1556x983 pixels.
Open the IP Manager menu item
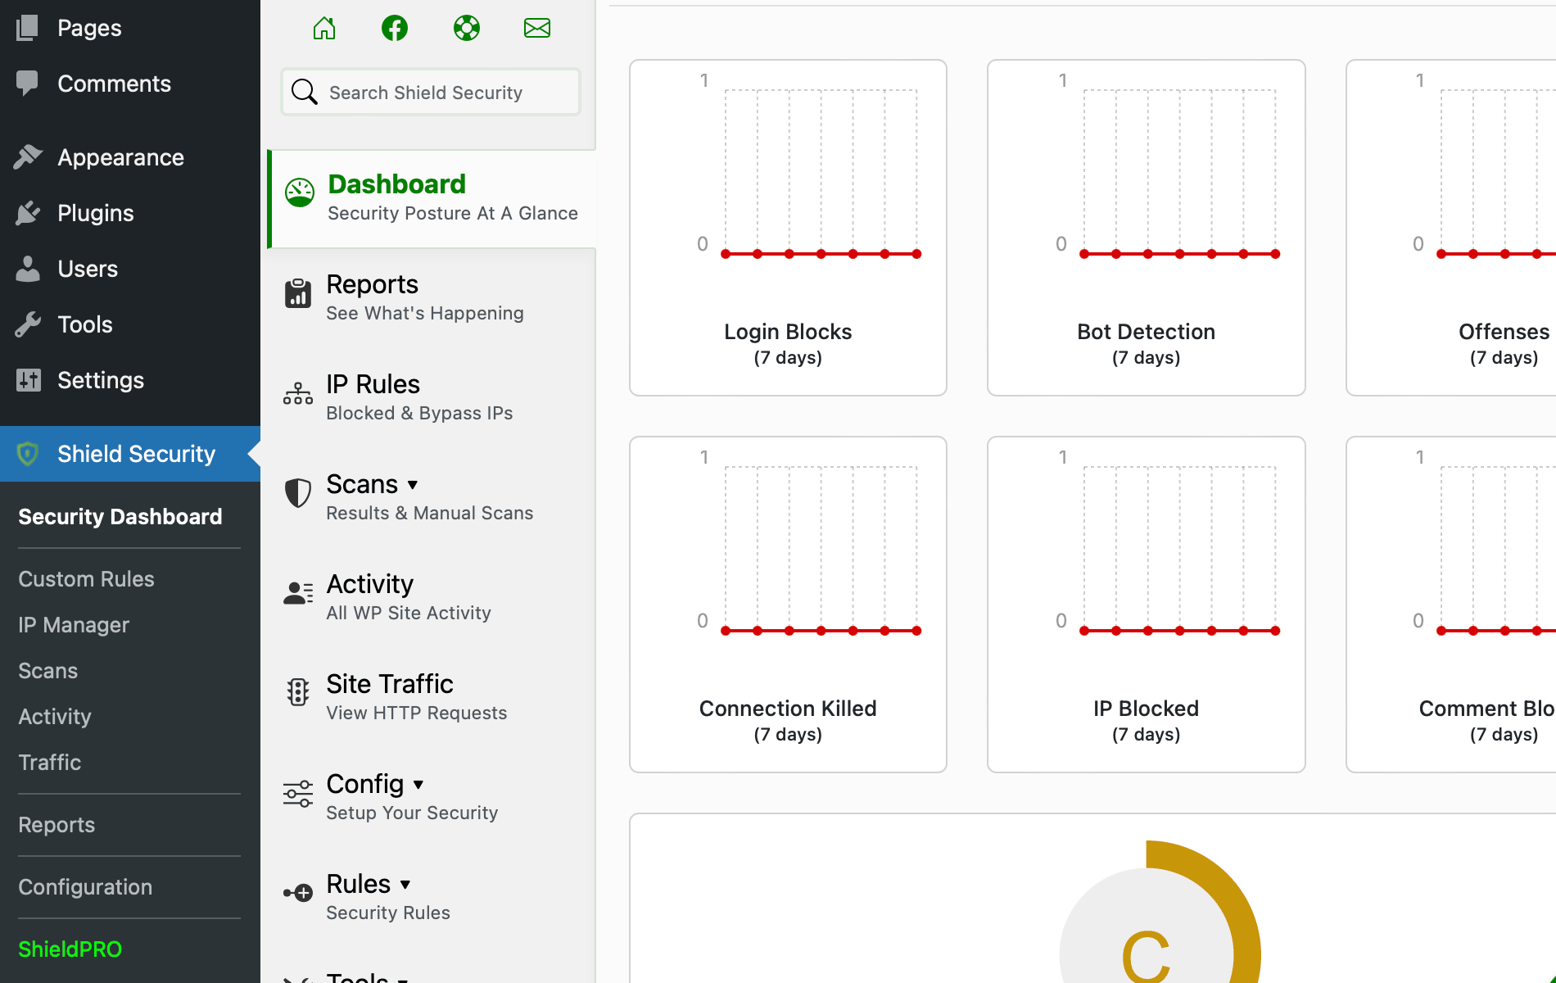point(73,624)
